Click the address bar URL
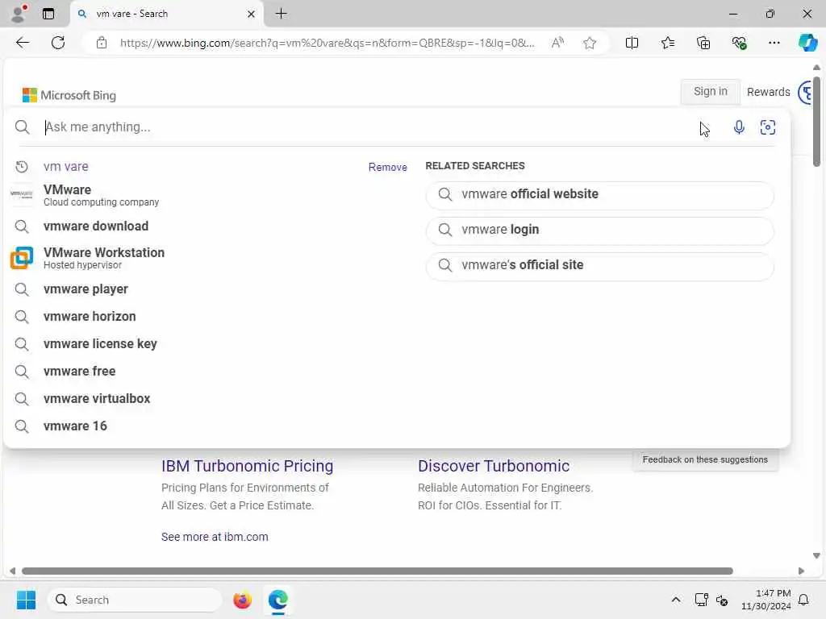This screenshot has height=619, width=826. [x=327, y=44]
